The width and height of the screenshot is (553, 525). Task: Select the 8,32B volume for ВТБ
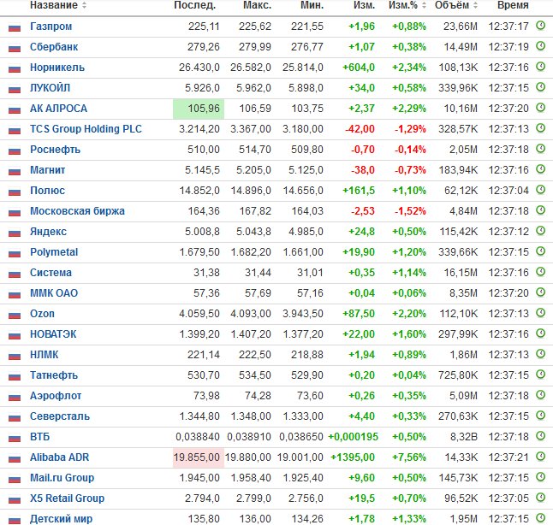464,437
